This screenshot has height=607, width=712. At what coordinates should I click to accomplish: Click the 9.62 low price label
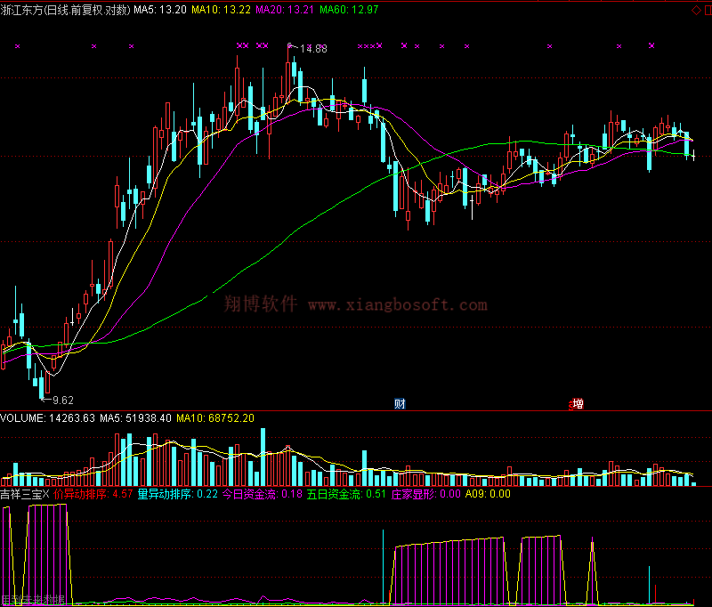tap(62, 401)
